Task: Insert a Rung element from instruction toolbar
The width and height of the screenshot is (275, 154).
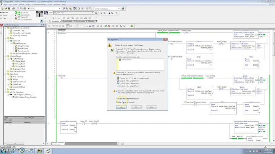Action: click(50, 18)
